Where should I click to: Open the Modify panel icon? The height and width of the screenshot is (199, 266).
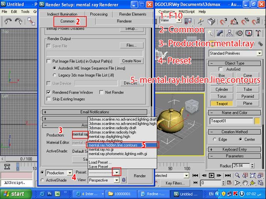pos(220,34)
